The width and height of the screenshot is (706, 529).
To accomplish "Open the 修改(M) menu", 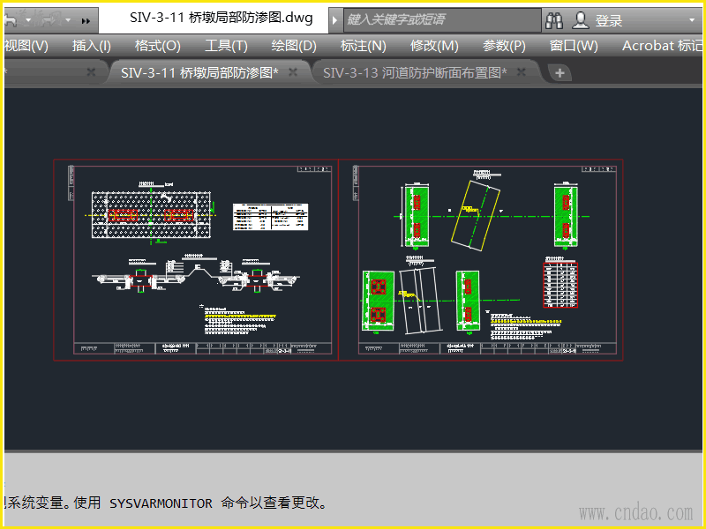I will coord(434,46).
